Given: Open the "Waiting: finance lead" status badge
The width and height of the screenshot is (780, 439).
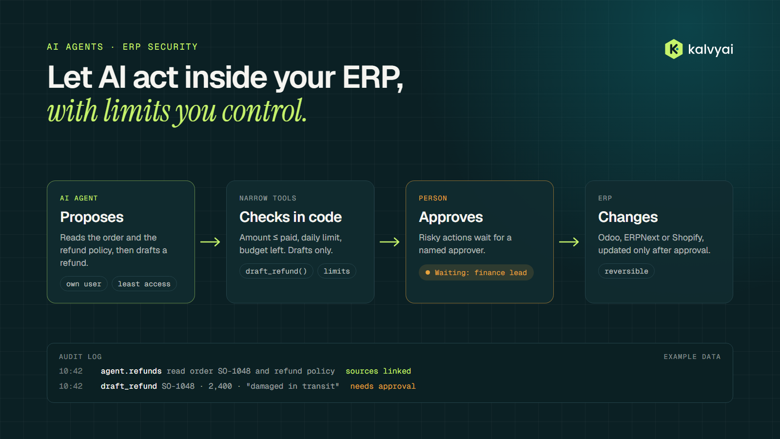Looking at the screenshot, I should click(476, 273).
